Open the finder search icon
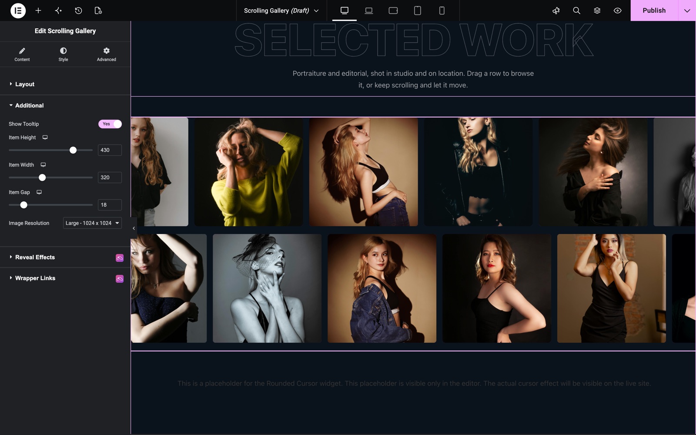 click(x=576, y=10)
